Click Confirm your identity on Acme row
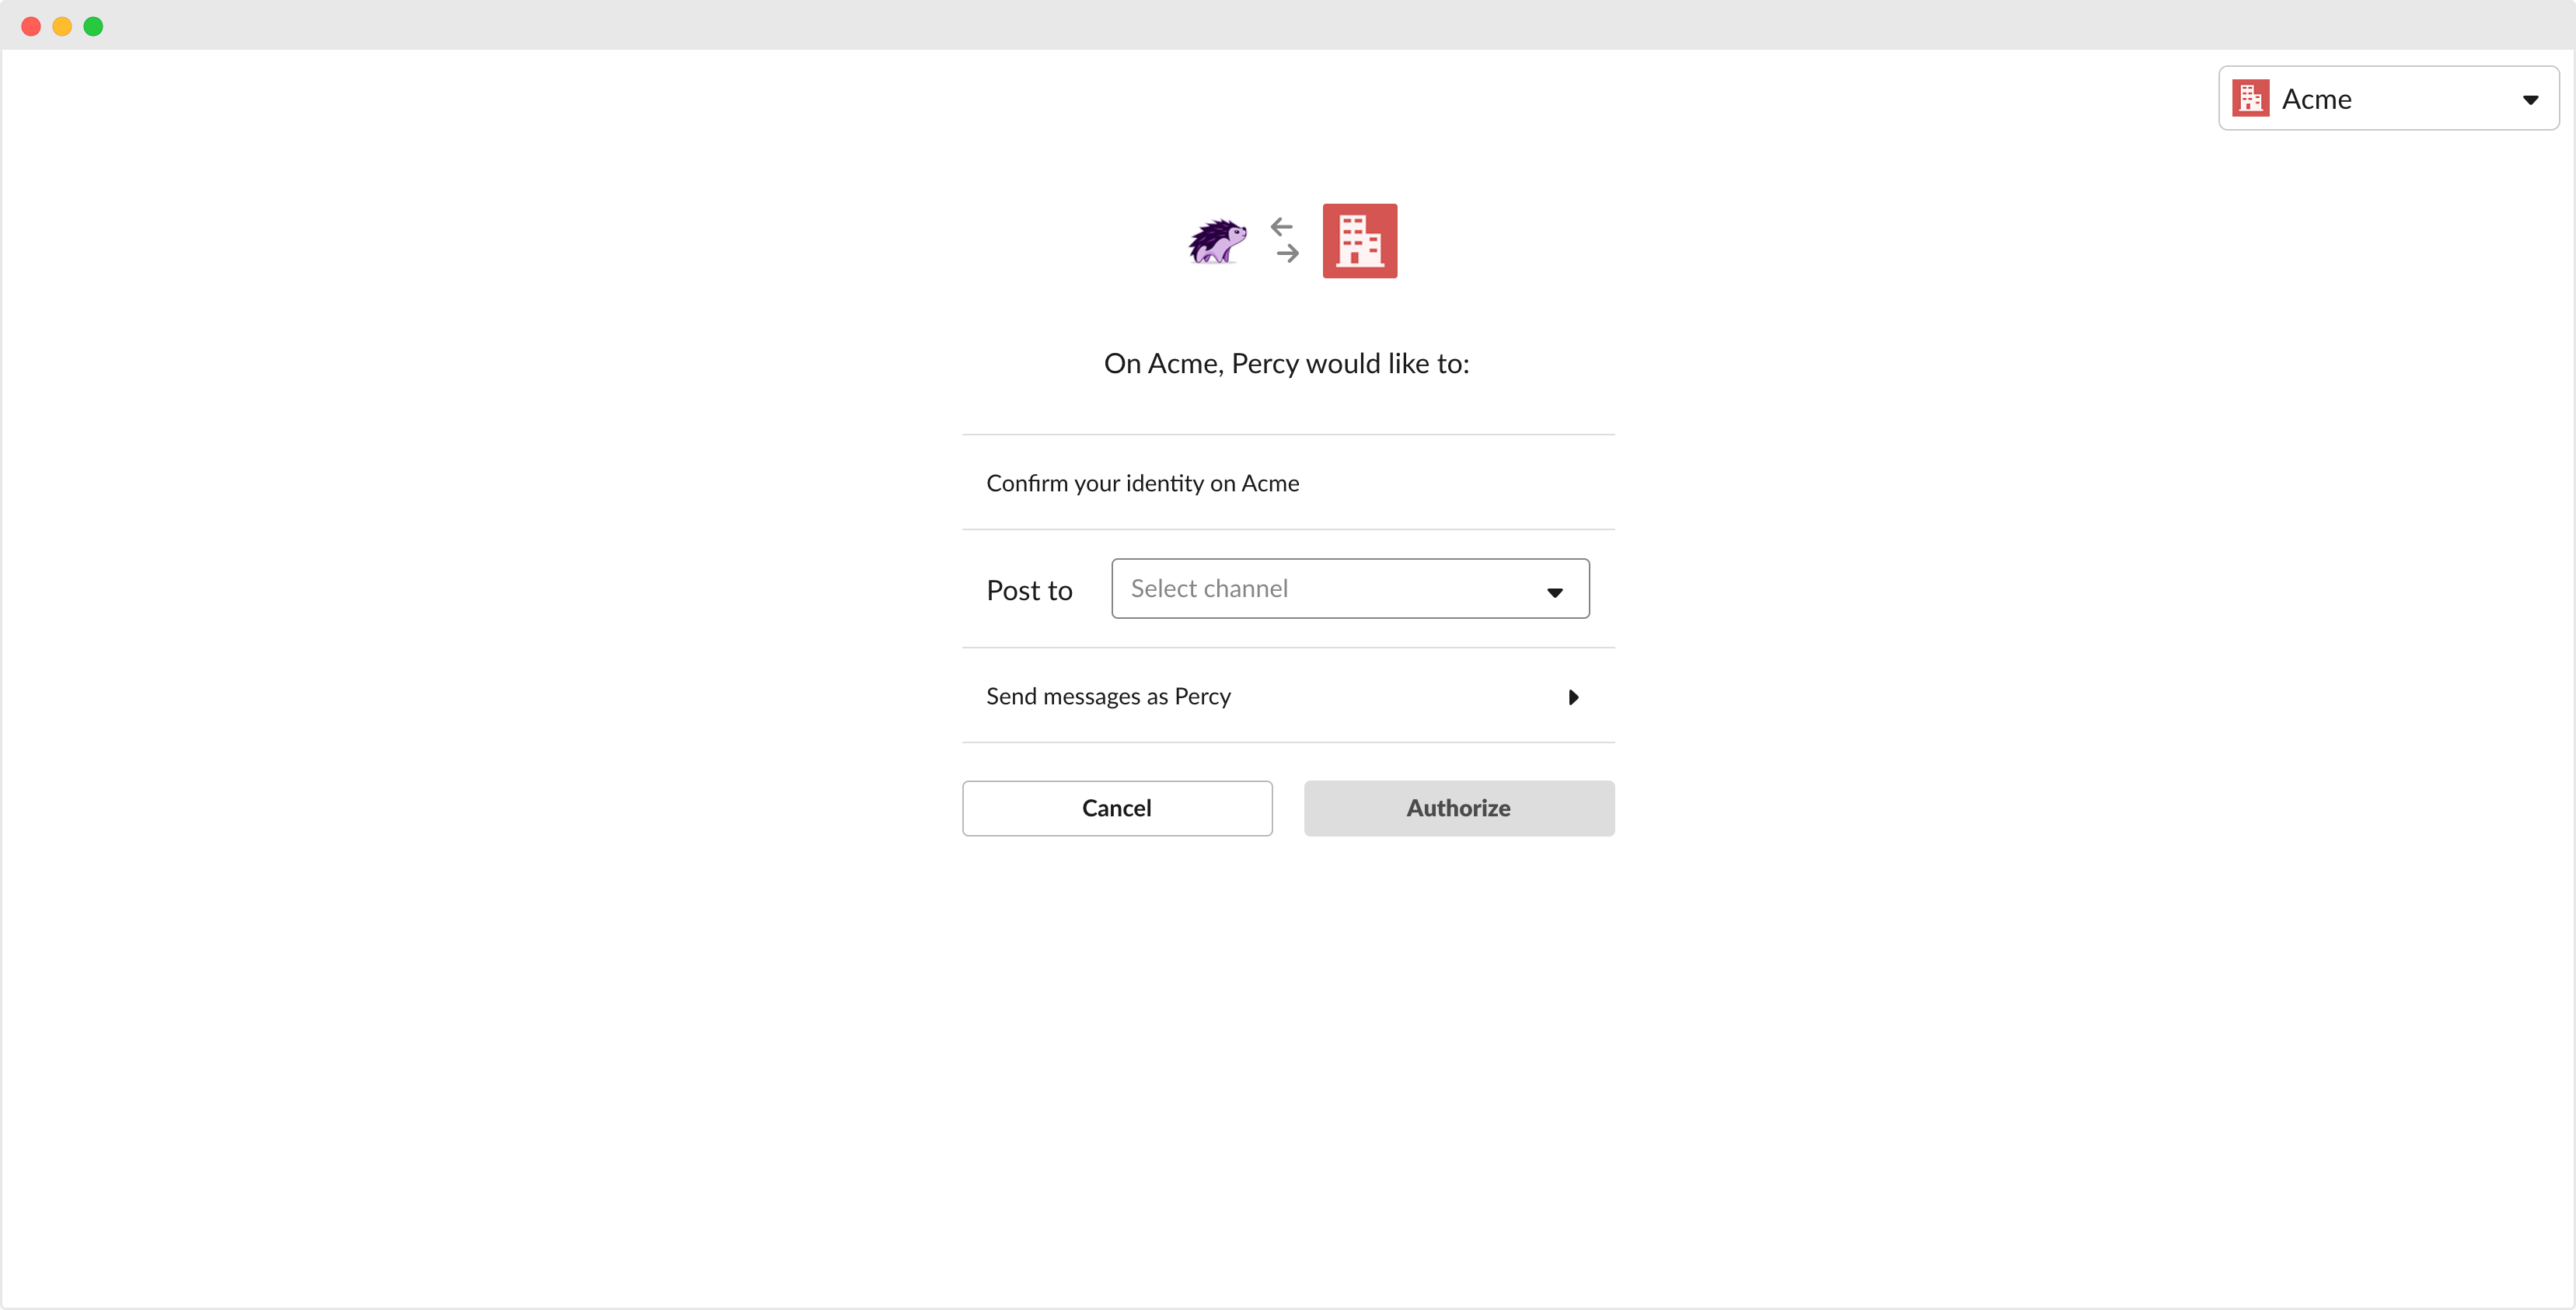2576x1310 pixels. tap(1142, 483)
